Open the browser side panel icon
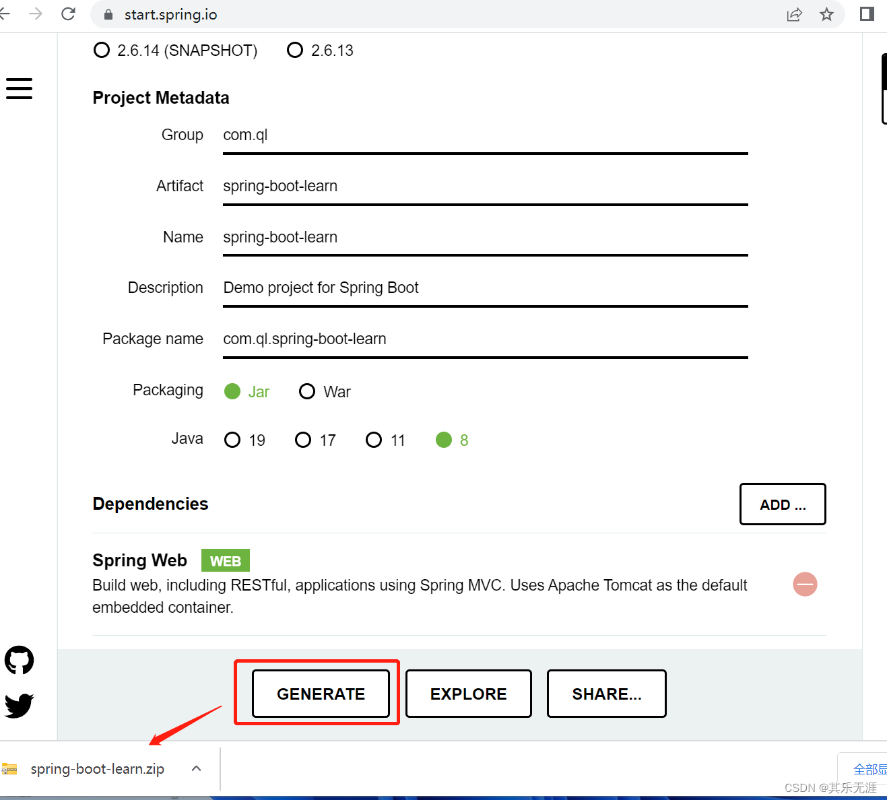887x800 pixels. [x=867, y=14]
